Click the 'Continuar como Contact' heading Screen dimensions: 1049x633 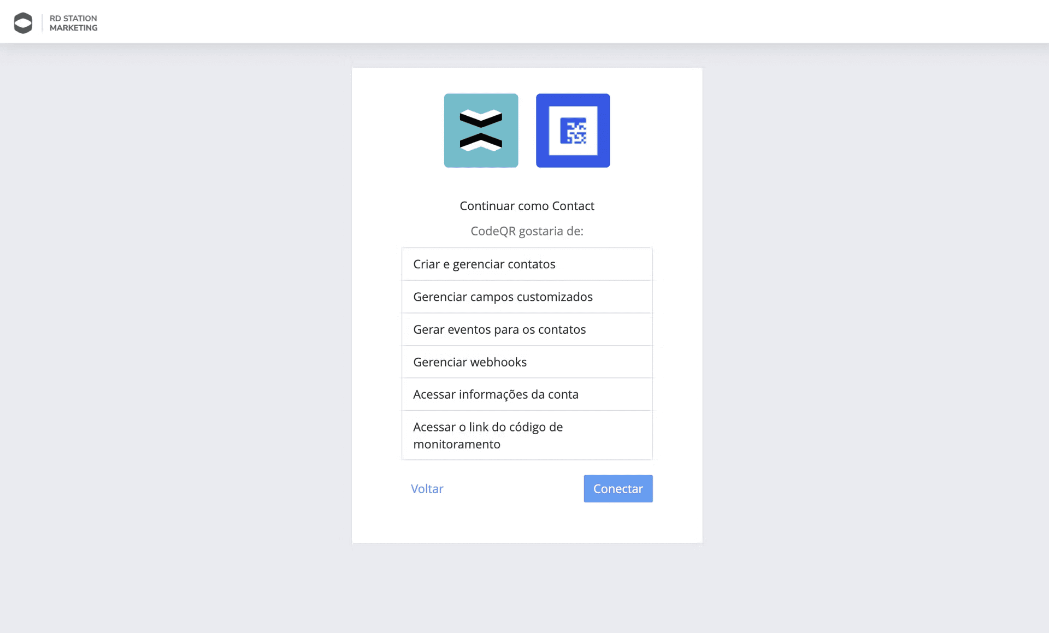[x=526, y=206]
